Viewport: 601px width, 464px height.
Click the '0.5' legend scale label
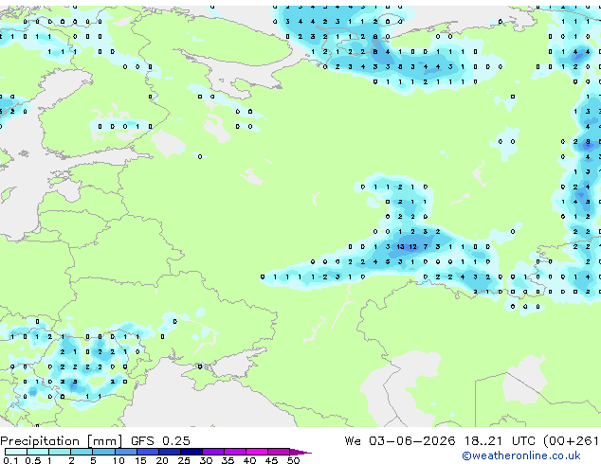point(33,460)
